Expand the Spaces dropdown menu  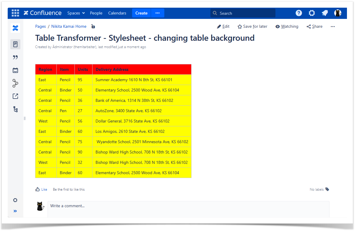pyautogui.click(x=76, y=13)
